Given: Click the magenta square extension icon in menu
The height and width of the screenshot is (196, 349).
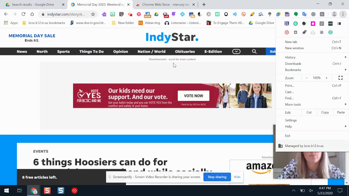Looking at the screenshot, I should coord(313,24).
